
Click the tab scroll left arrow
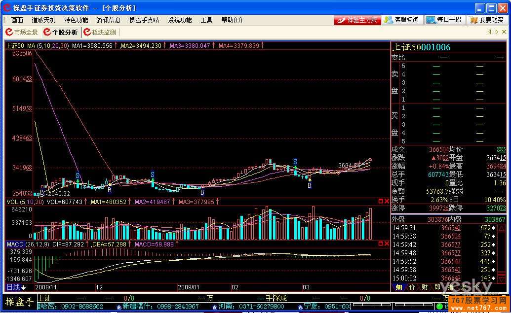tap(489, 32)
